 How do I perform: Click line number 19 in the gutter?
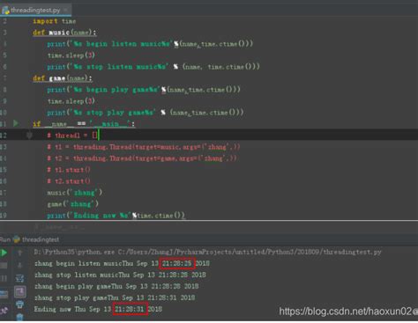(4, 216)
